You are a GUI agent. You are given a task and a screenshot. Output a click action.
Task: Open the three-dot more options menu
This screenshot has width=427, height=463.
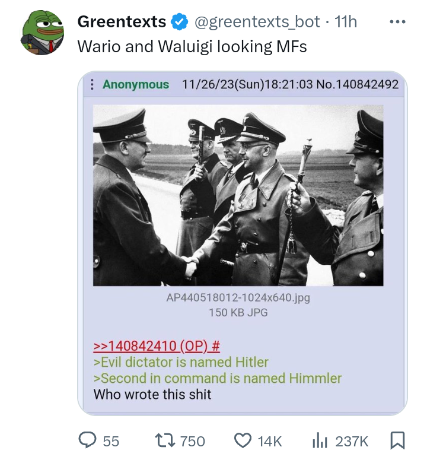pyautogui.click(x=397, y=22)
